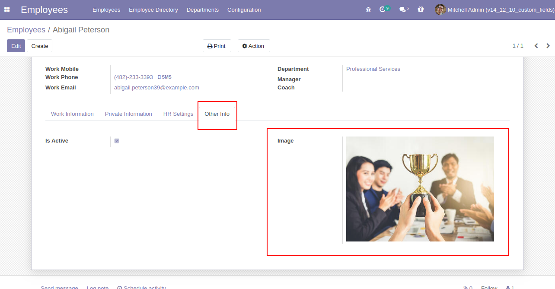Select the Other Info tab
555x289 pixels.
click(217, 114)
